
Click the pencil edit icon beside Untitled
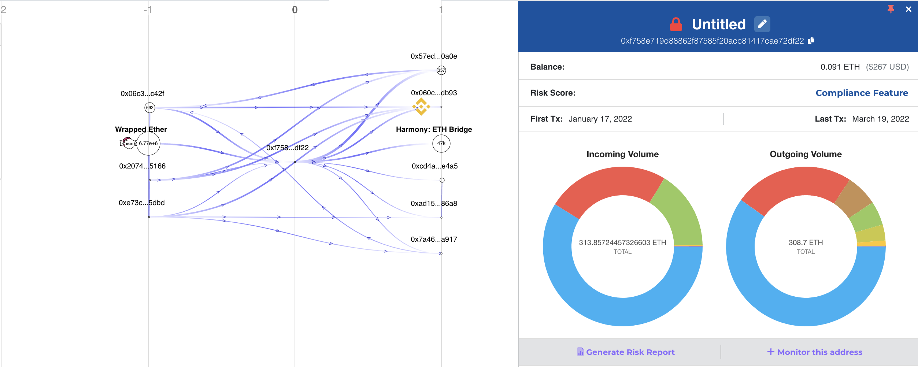pyautogui.click(x=762, y=24)
